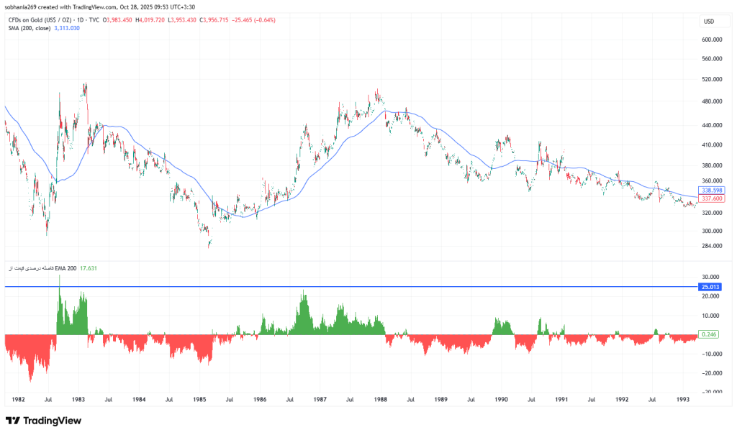This screenshot has width=737, height=435.
Task: Click the 284.000 price scale label
Action: 711,246
